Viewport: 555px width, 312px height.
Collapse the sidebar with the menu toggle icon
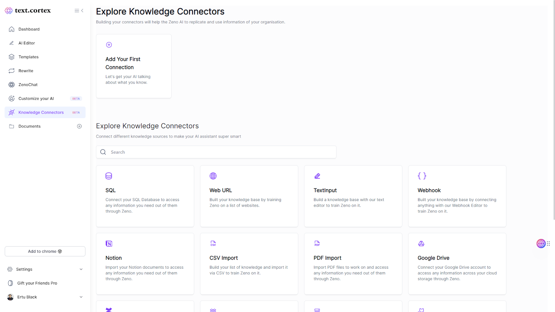(79, 11)
